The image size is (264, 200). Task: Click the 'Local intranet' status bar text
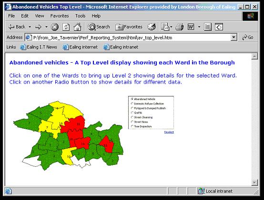(219, 191)
